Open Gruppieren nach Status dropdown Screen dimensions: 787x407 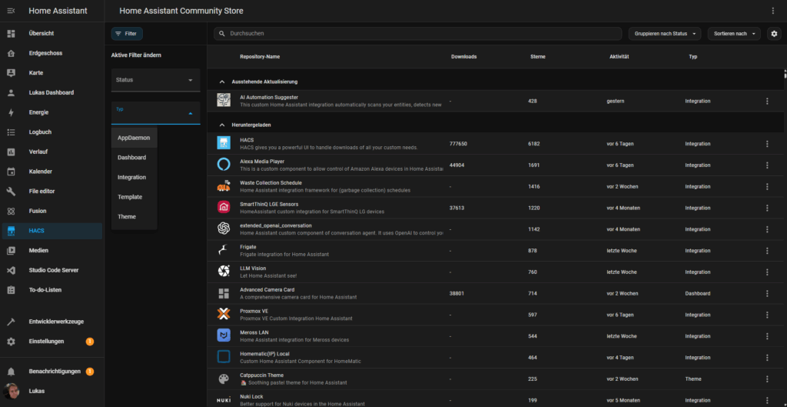(x=665, y=34)
